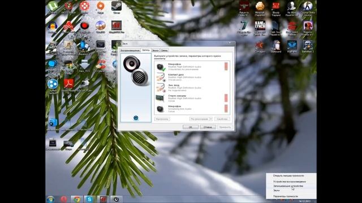The height and width of the screenshot is (203, 362).
Task: Select the second Microphone device at list bottom
Action: [x=192, y=109]
